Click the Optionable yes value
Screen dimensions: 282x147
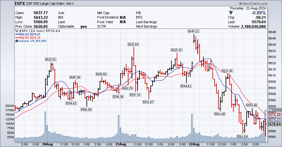pyautogui.click(x=83, y=27)
